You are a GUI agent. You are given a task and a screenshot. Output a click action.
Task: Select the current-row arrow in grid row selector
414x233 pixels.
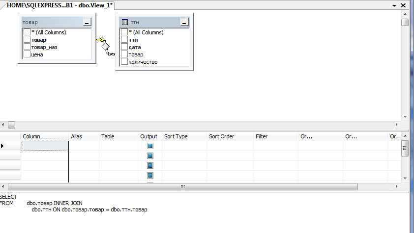pos(2,146)
